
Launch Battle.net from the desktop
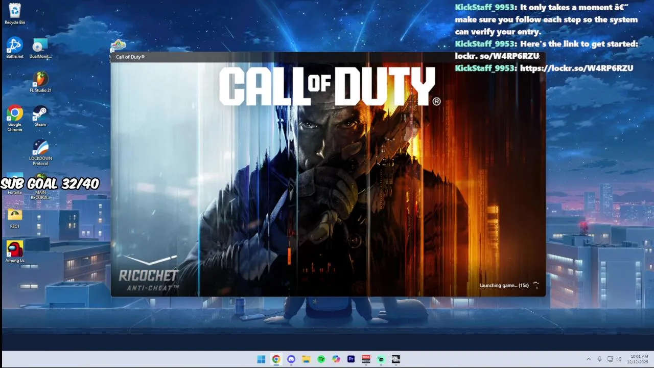tap(15, 48)
